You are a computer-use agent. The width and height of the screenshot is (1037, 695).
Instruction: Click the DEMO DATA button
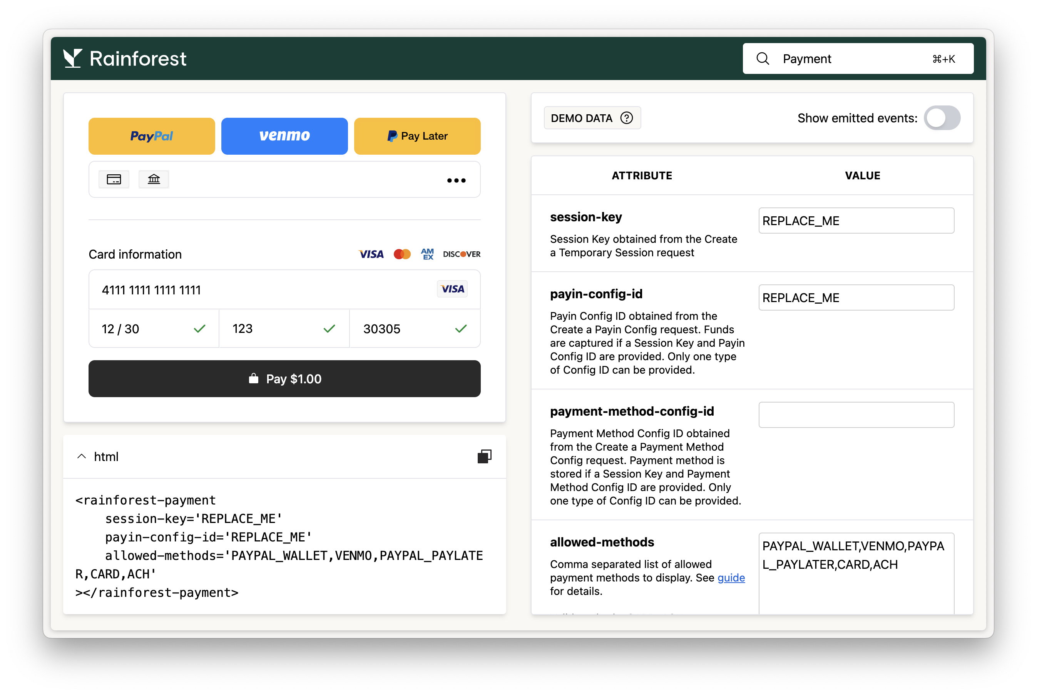coord(592,118)
